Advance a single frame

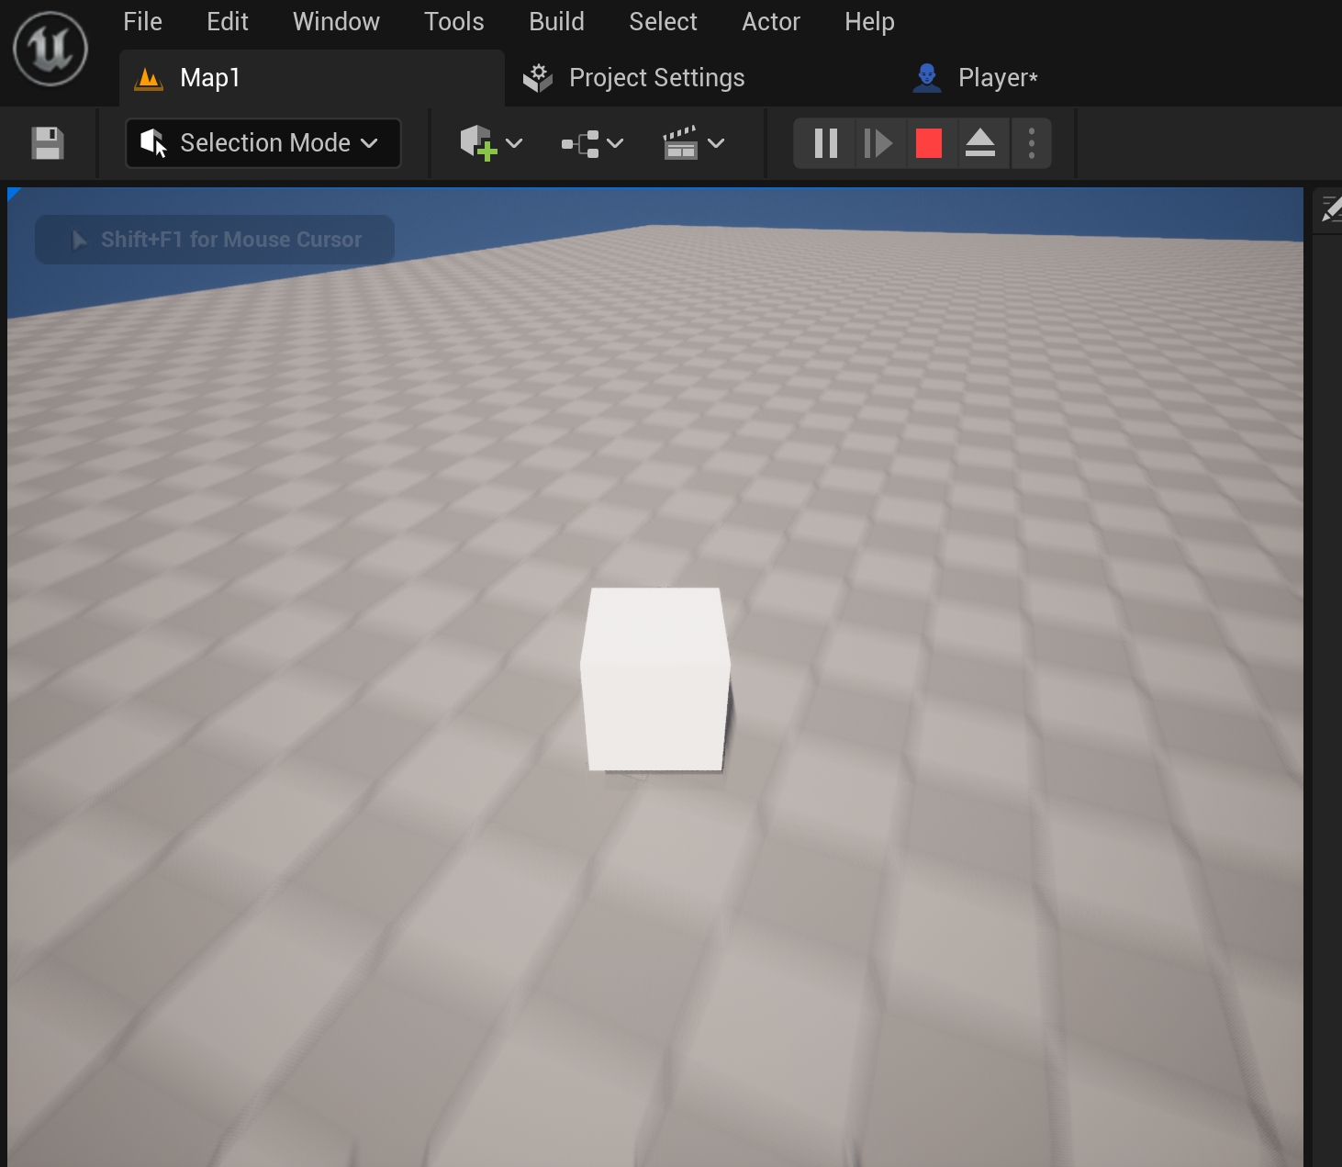click(878, 143)
